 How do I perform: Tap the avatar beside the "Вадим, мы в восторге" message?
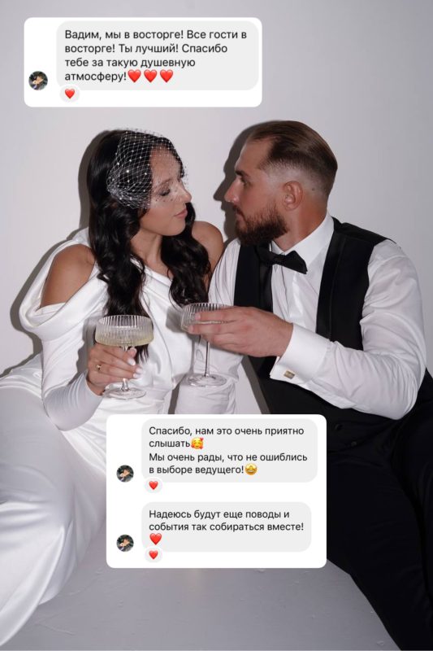click(x=38, y=81)
